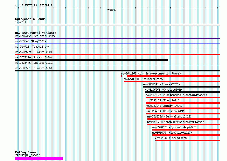The image size is (227, 161).
Task: Open nsv4531788 (gnomADStructuralVariants) label
Action: pyautogui.click(x=175, y=122)
